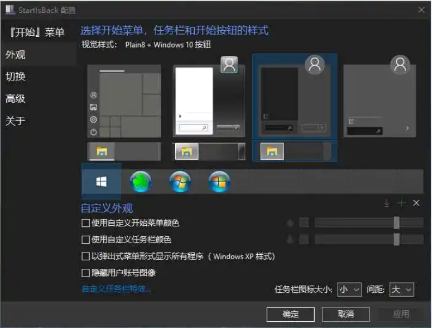Click the start menu color swatch box

(x=304, y=222)
